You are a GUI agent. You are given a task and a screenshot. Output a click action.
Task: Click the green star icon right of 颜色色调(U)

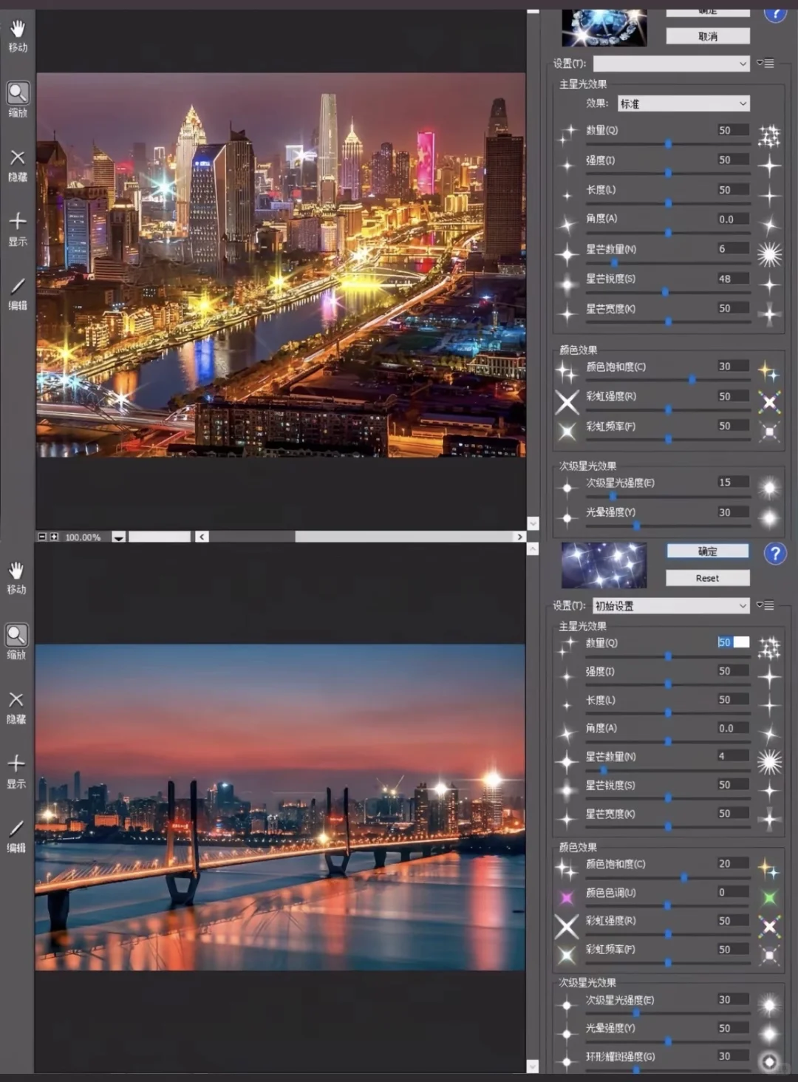pos(769,898)
